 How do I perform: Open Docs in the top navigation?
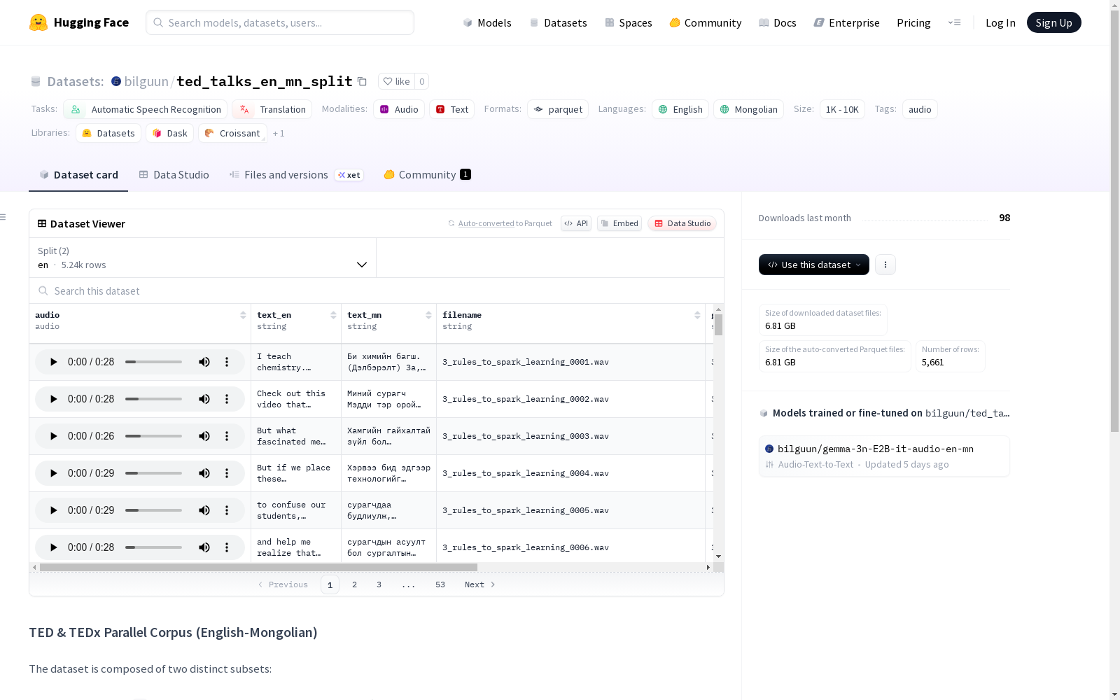tap(778, 22)
